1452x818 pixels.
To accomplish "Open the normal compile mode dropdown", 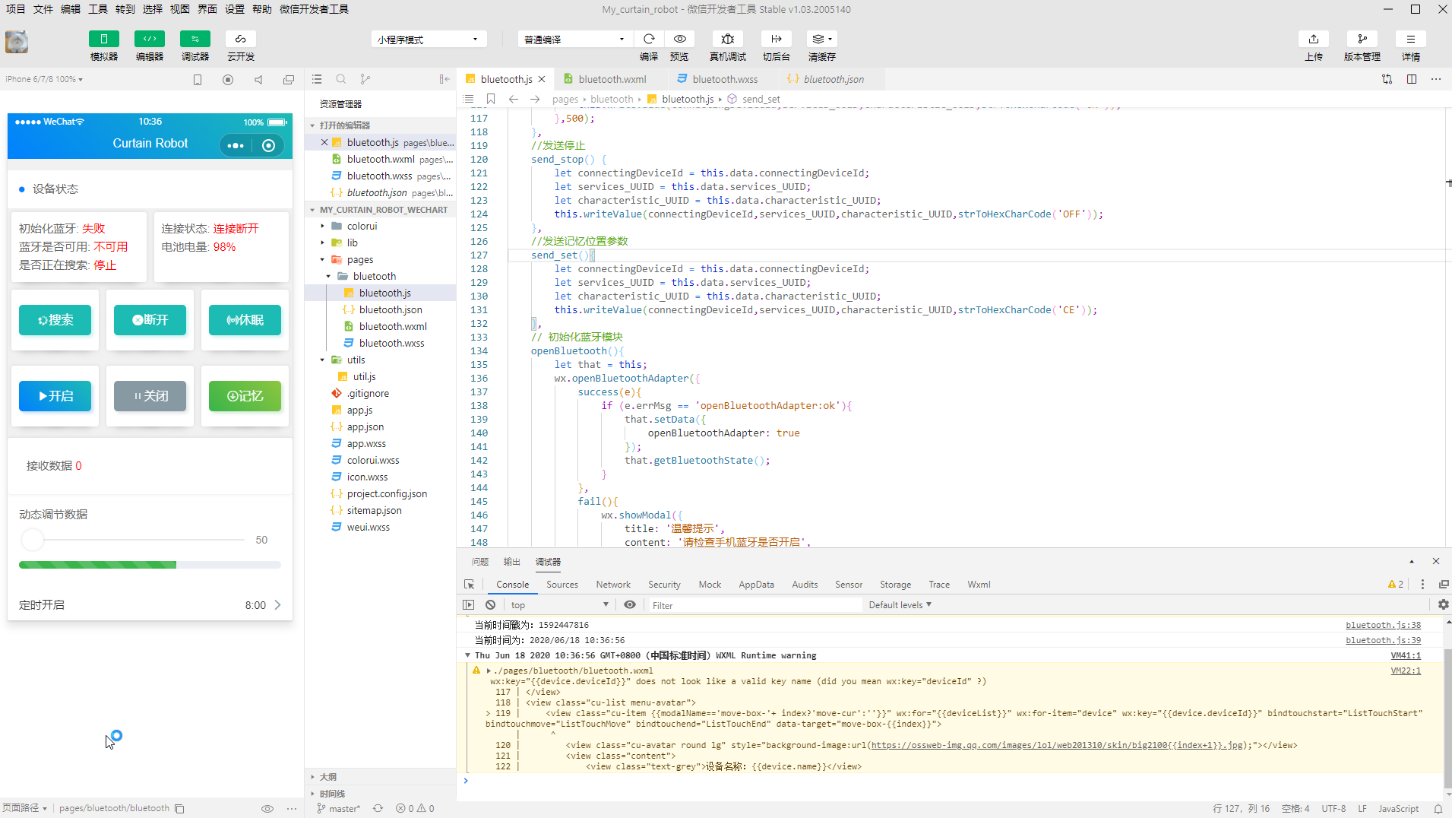I will click(x=574, y=40).
